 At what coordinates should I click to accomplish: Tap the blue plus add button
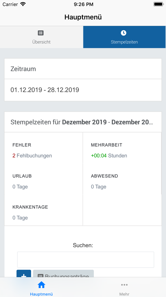coord(24,274)
